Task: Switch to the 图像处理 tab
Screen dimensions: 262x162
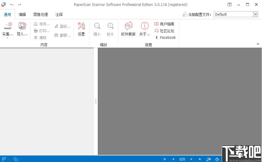Action: tap(41, 15)
